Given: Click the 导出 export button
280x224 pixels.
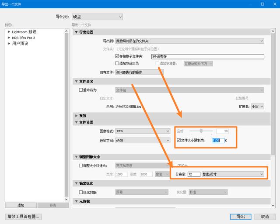Looking at the screenshot, I should pyautogui.click(x=241, y=217).
